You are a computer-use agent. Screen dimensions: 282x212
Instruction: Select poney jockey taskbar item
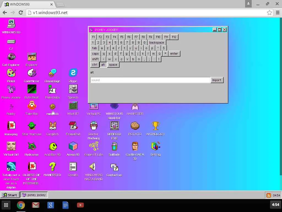point(34,195)
